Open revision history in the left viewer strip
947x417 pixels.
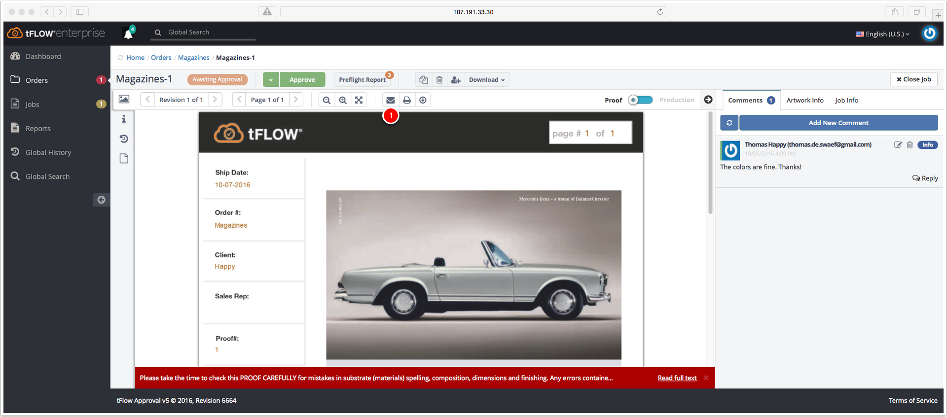pyautogui.click(x=124, y=139)
